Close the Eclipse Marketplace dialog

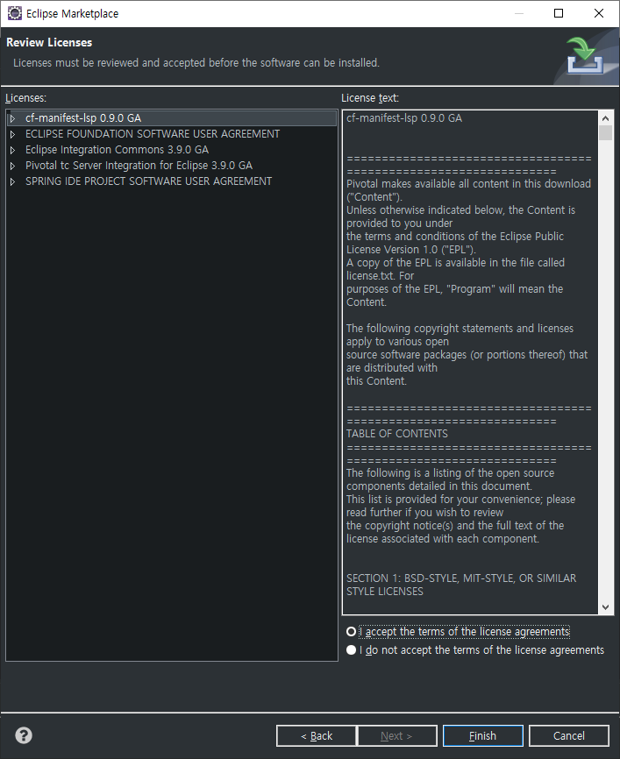(599, 13)
